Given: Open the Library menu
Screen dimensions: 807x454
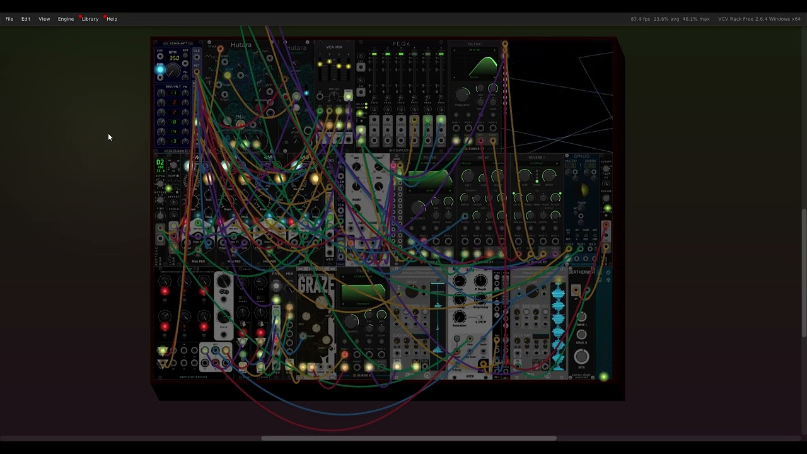Looking at the screenshot, I should [x=90, y=19].
